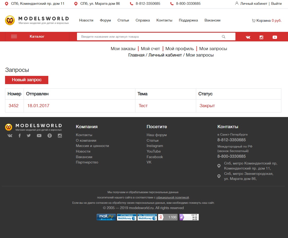Open the shopping cart Корзина
The image size is (288, 238).
click(266, 20)
